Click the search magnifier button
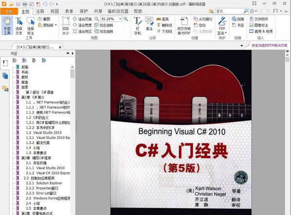Screen dimensions: 291x215 [246, 11]
